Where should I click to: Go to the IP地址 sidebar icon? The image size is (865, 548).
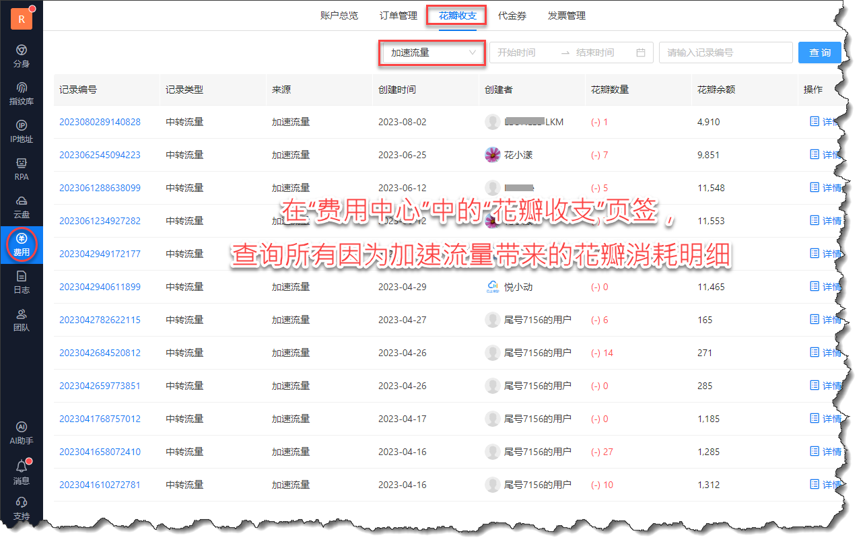[22, 132]
